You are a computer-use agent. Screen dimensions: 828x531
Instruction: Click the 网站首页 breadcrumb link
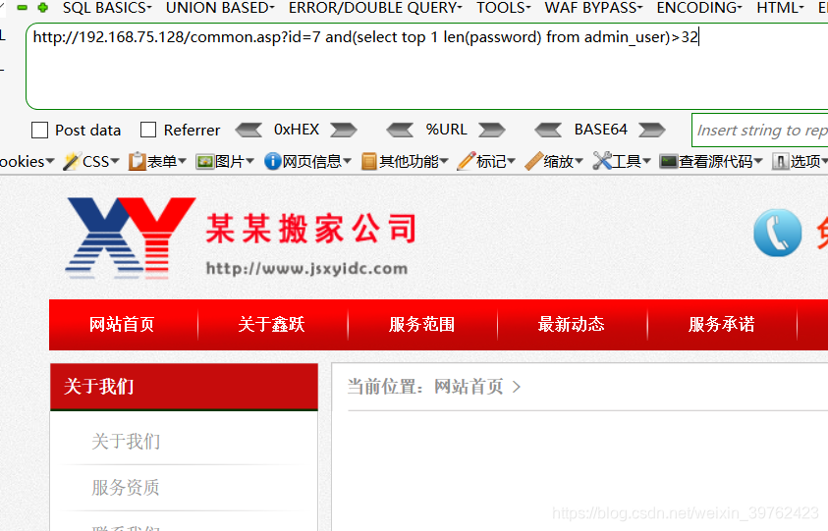click(x=469, y=387)
